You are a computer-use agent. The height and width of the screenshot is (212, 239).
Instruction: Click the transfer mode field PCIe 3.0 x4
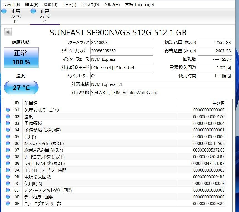tap(122, 68)
